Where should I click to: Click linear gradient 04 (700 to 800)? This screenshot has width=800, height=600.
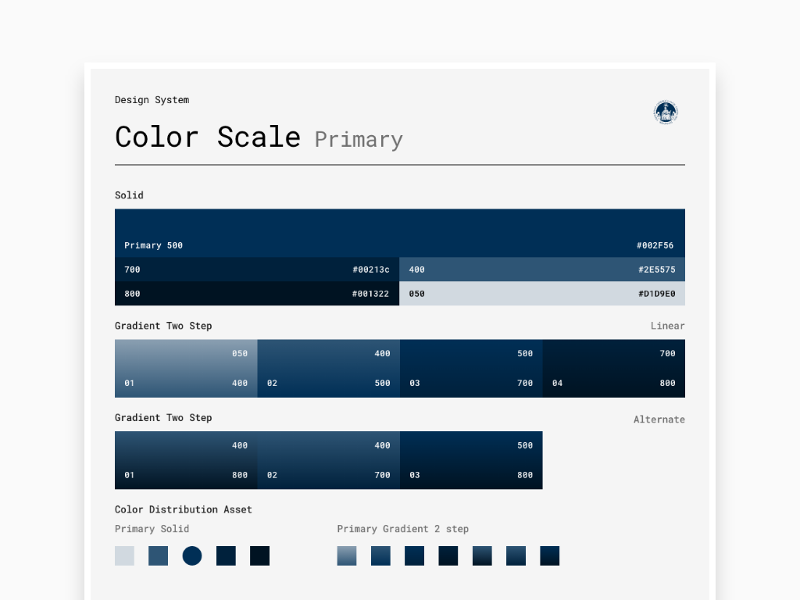(x=614, y=369)
